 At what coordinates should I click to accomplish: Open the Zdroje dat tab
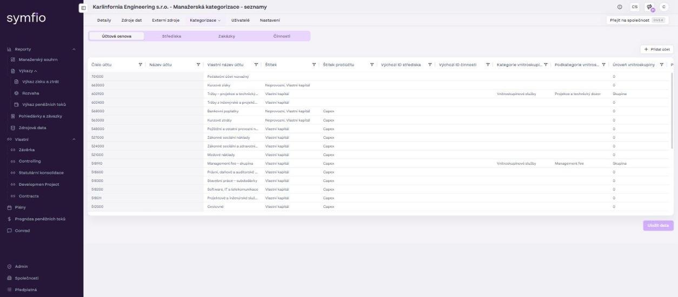131,20
